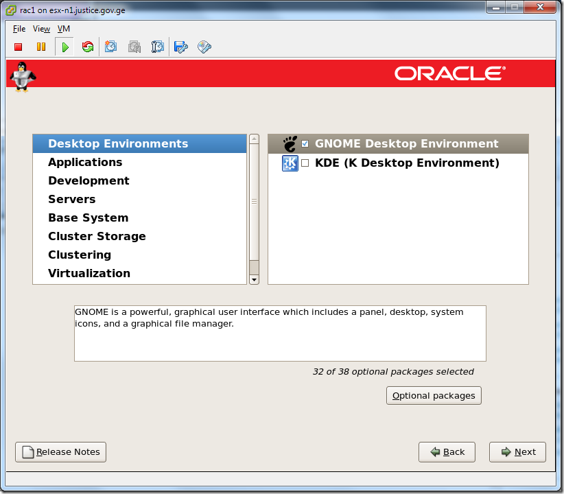
Task: Enable the KDE (K Desktop Environment) checkbox
Action: tap(304, 163)
